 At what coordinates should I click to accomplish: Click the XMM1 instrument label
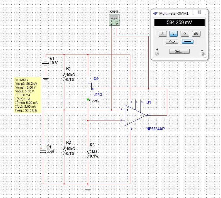pos(114,12)
